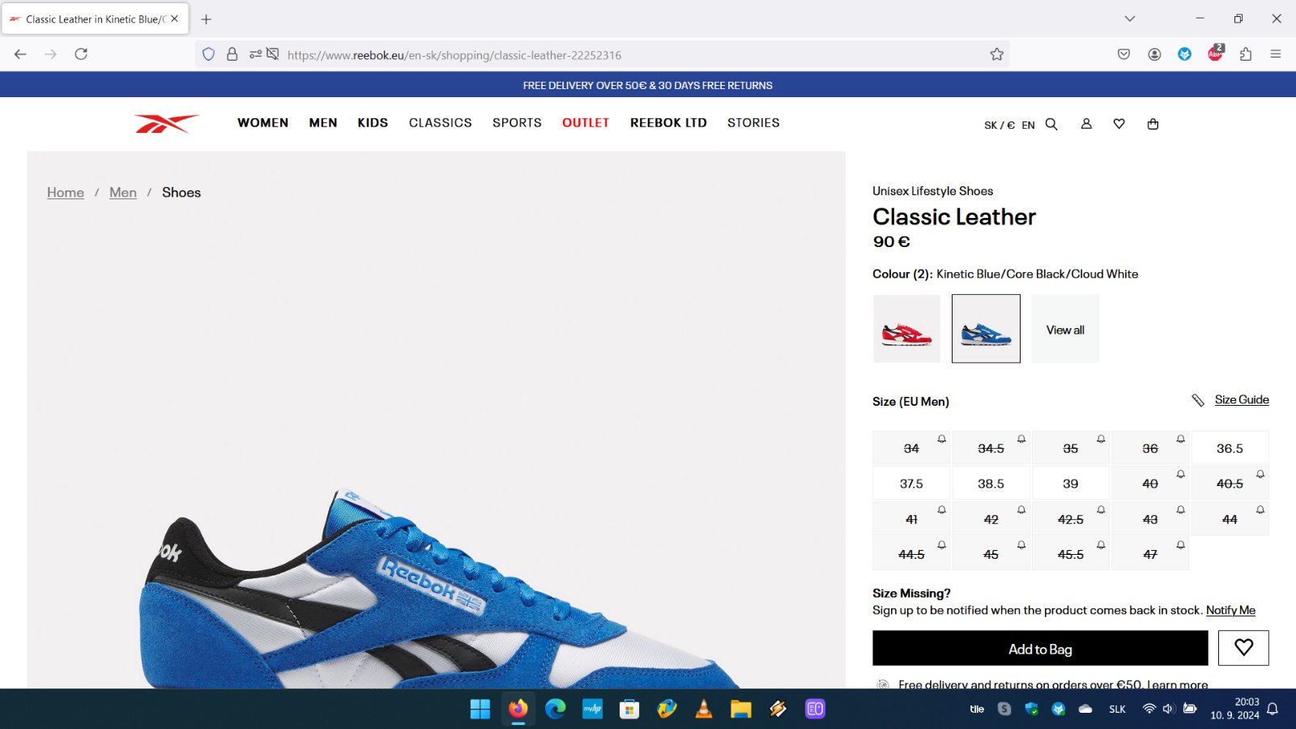Expand the browser tab list chevron
Viewport: 1296px width, 729px height.
click(x=1129, y=19)
